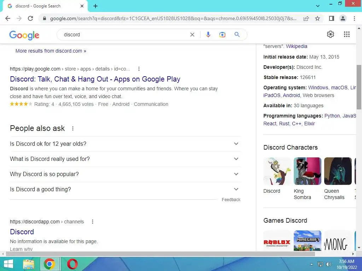Open Among Us game thumbnail
The width and height of the screenshot is (362, 271).
pos(338,241)
